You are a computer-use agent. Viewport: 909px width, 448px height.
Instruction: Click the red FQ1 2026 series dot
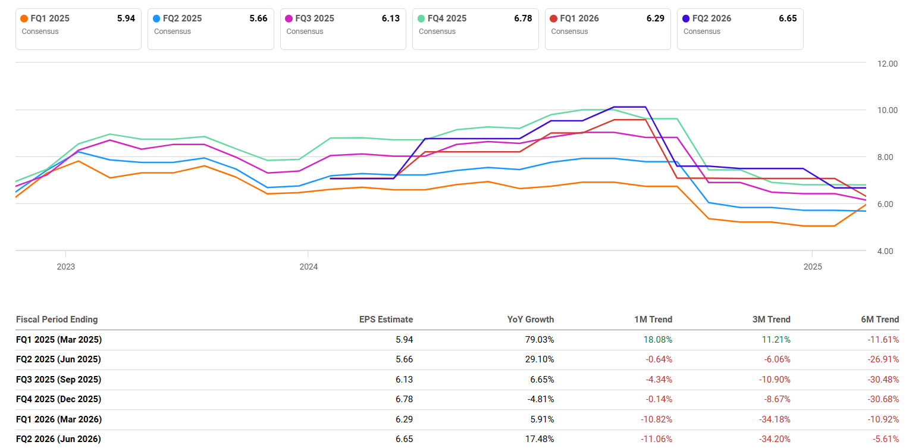coord(553,18)
